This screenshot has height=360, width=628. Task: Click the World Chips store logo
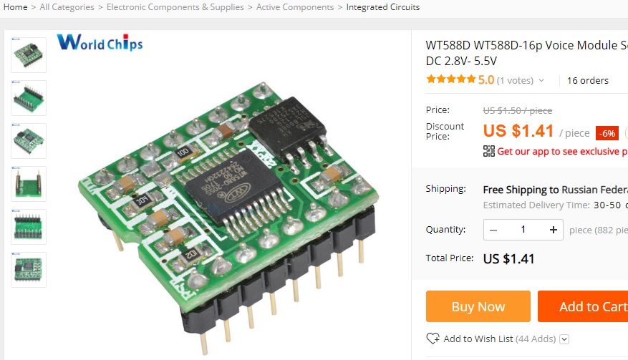tap(100, 42)
